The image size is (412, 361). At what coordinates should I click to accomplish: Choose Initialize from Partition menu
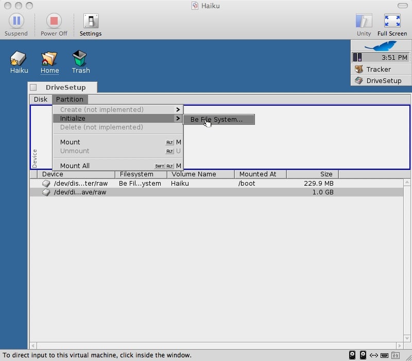(x=118, y=119)
